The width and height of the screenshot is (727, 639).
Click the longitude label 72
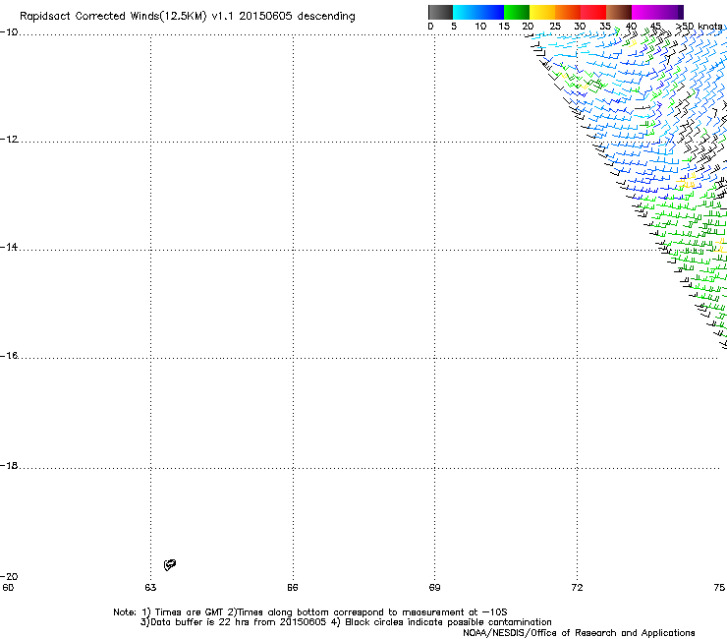pyautogui.click(x=577, y=588)
